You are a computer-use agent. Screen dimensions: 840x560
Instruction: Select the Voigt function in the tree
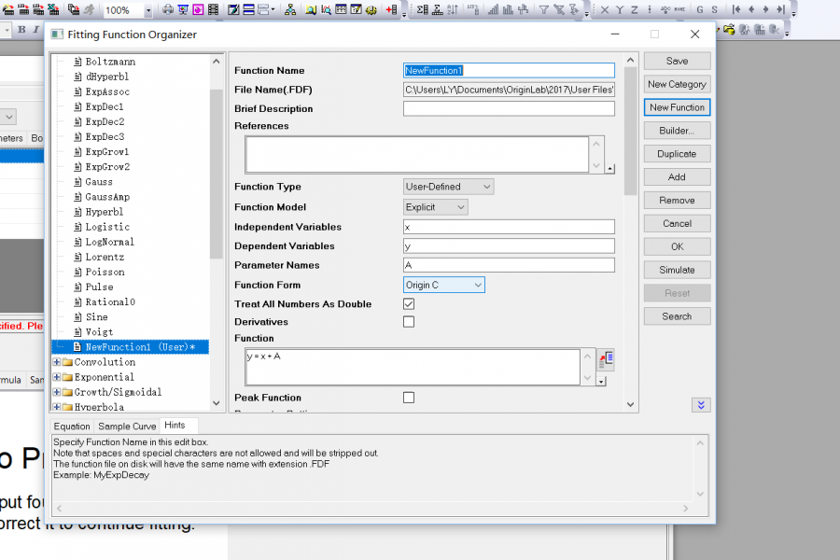coord(99,331)
